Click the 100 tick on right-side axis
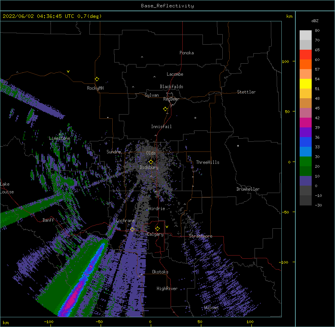 tap(285, 61)
